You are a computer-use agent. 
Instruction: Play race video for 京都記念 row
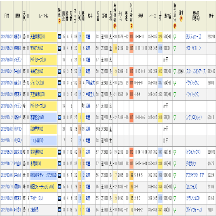point(59,117)
